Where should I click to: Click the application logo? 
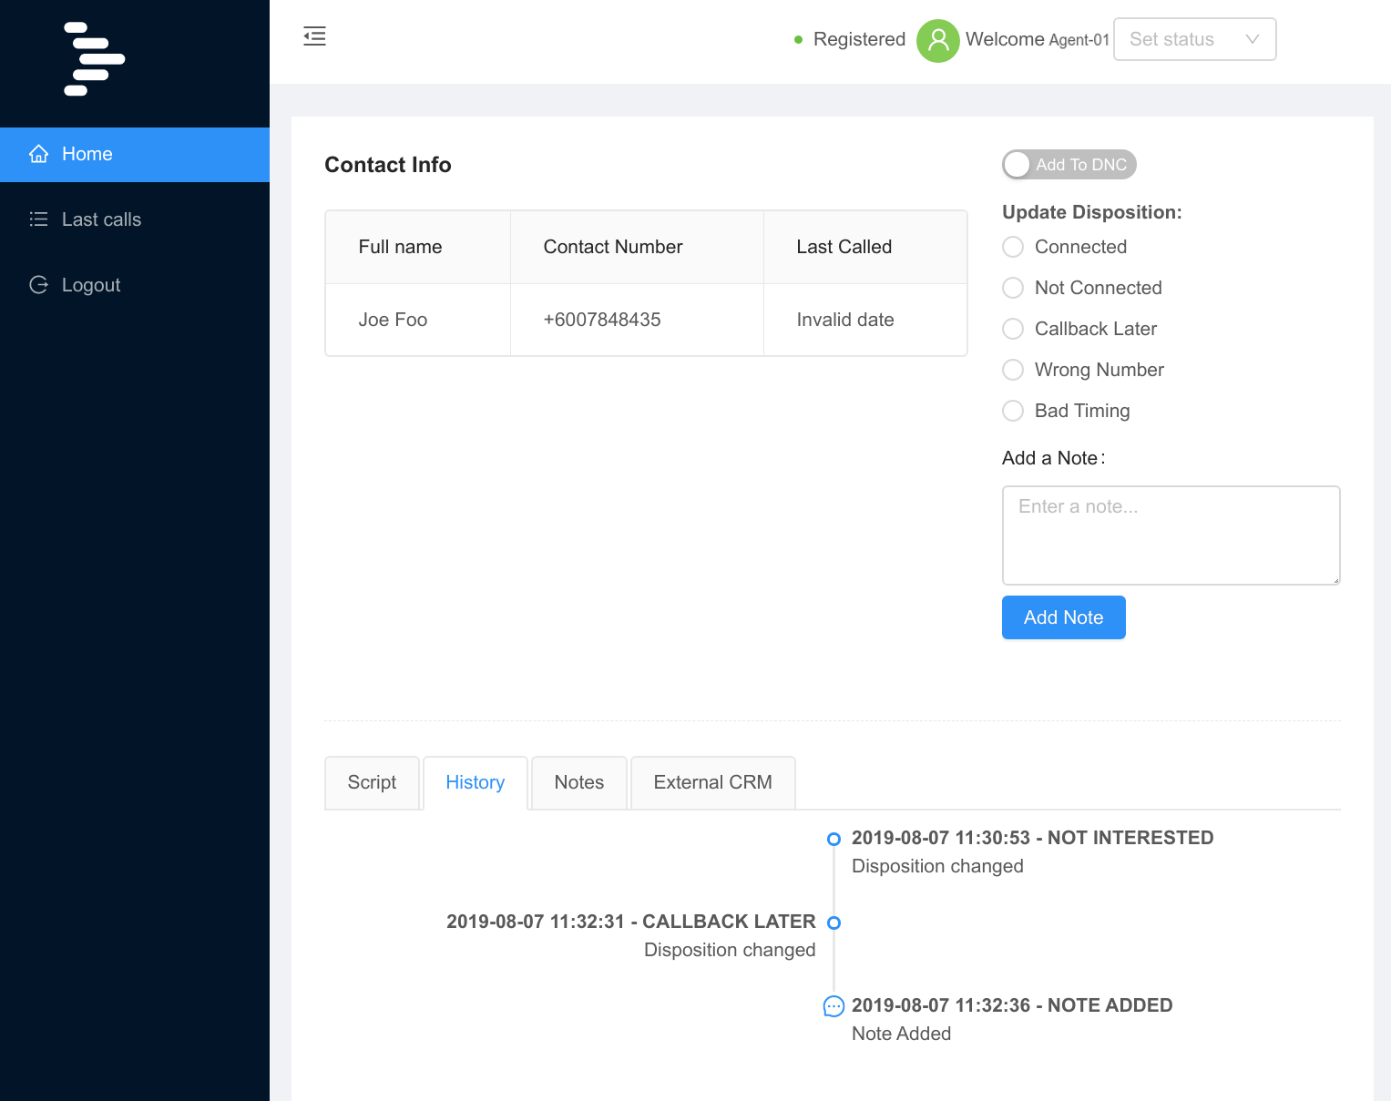click(x=93, y=58)
